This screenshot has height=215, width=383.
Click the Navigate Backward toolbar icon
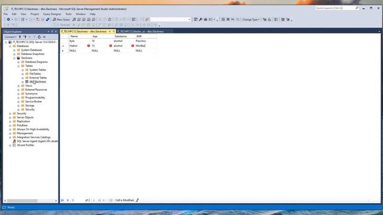[x=8, y=20]
